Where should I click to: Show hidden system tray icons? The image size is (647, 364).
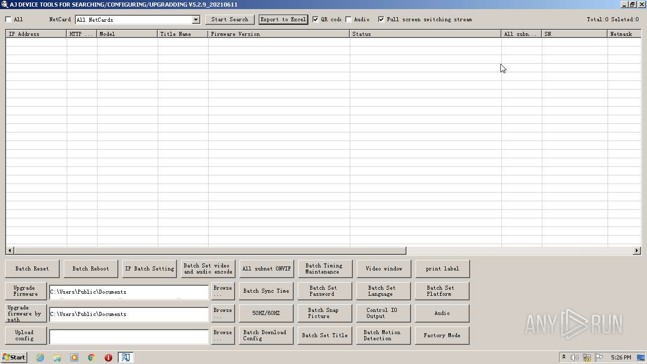click(564, 357)
